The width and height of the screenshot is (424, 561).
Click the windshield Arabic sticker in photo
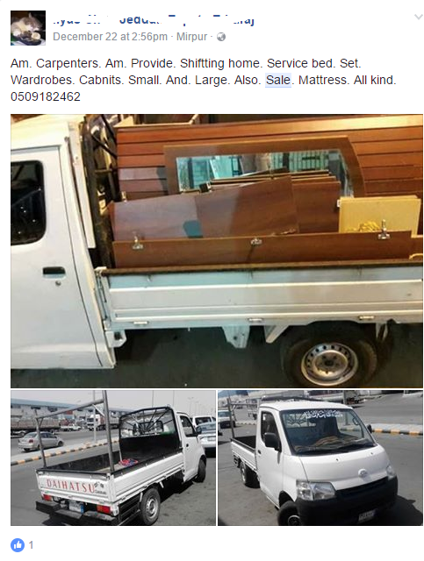click(321, 415)
